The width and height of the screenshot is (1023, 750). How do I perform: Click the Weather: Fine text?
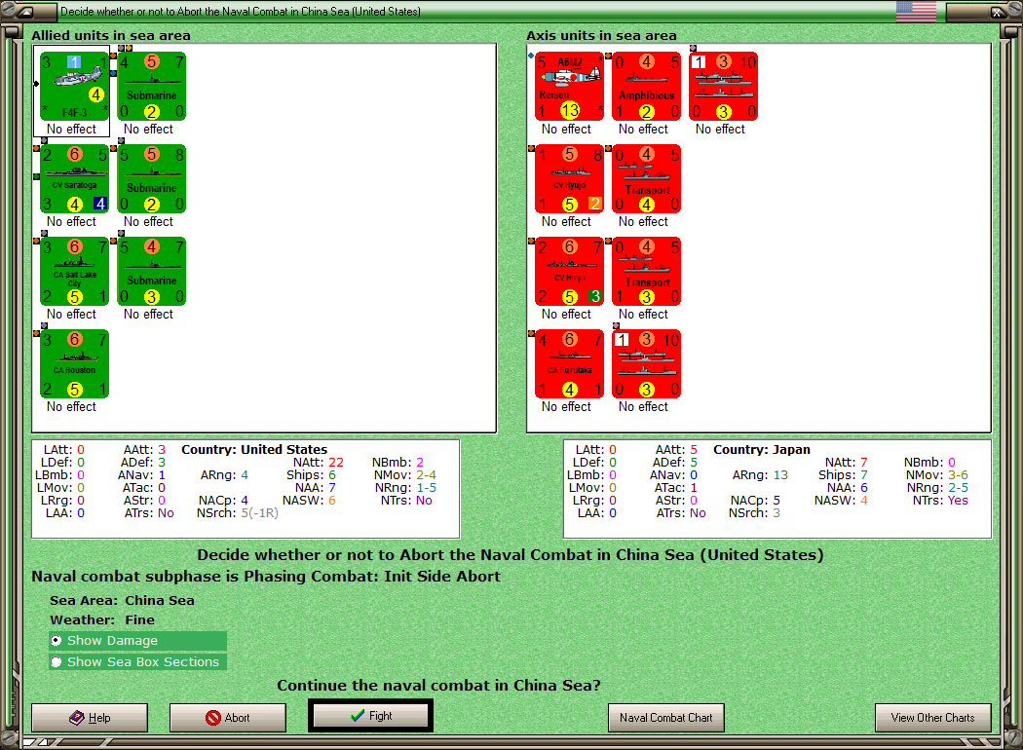[102, 619]
